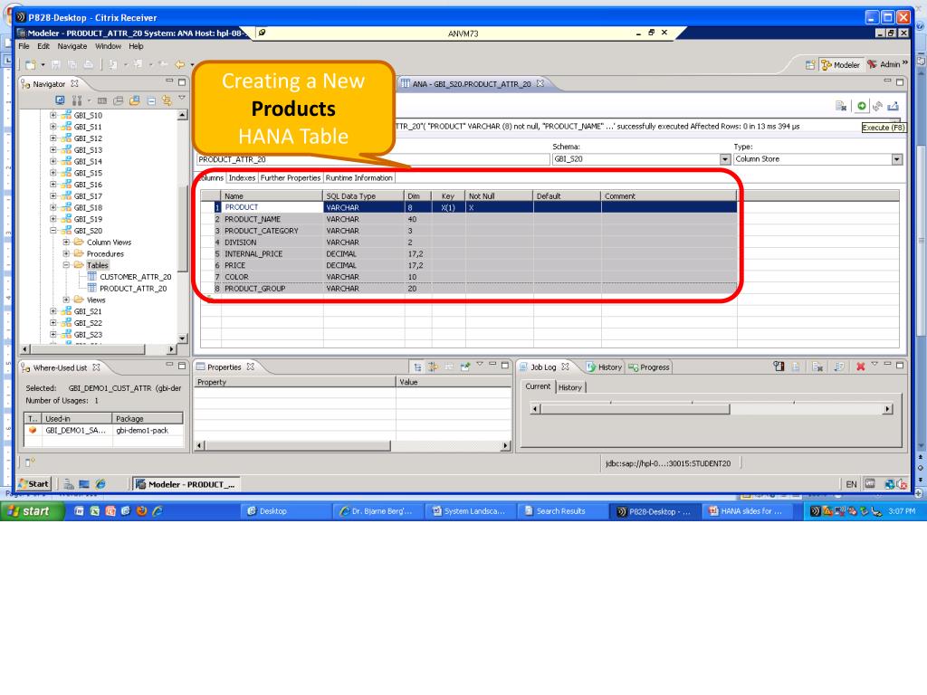The width and height of the screenshot is (927, 695).
Task: Click the Internet Explorer icon in Windows quick launch
Action: pyautogui.click(x=157, y=511)
